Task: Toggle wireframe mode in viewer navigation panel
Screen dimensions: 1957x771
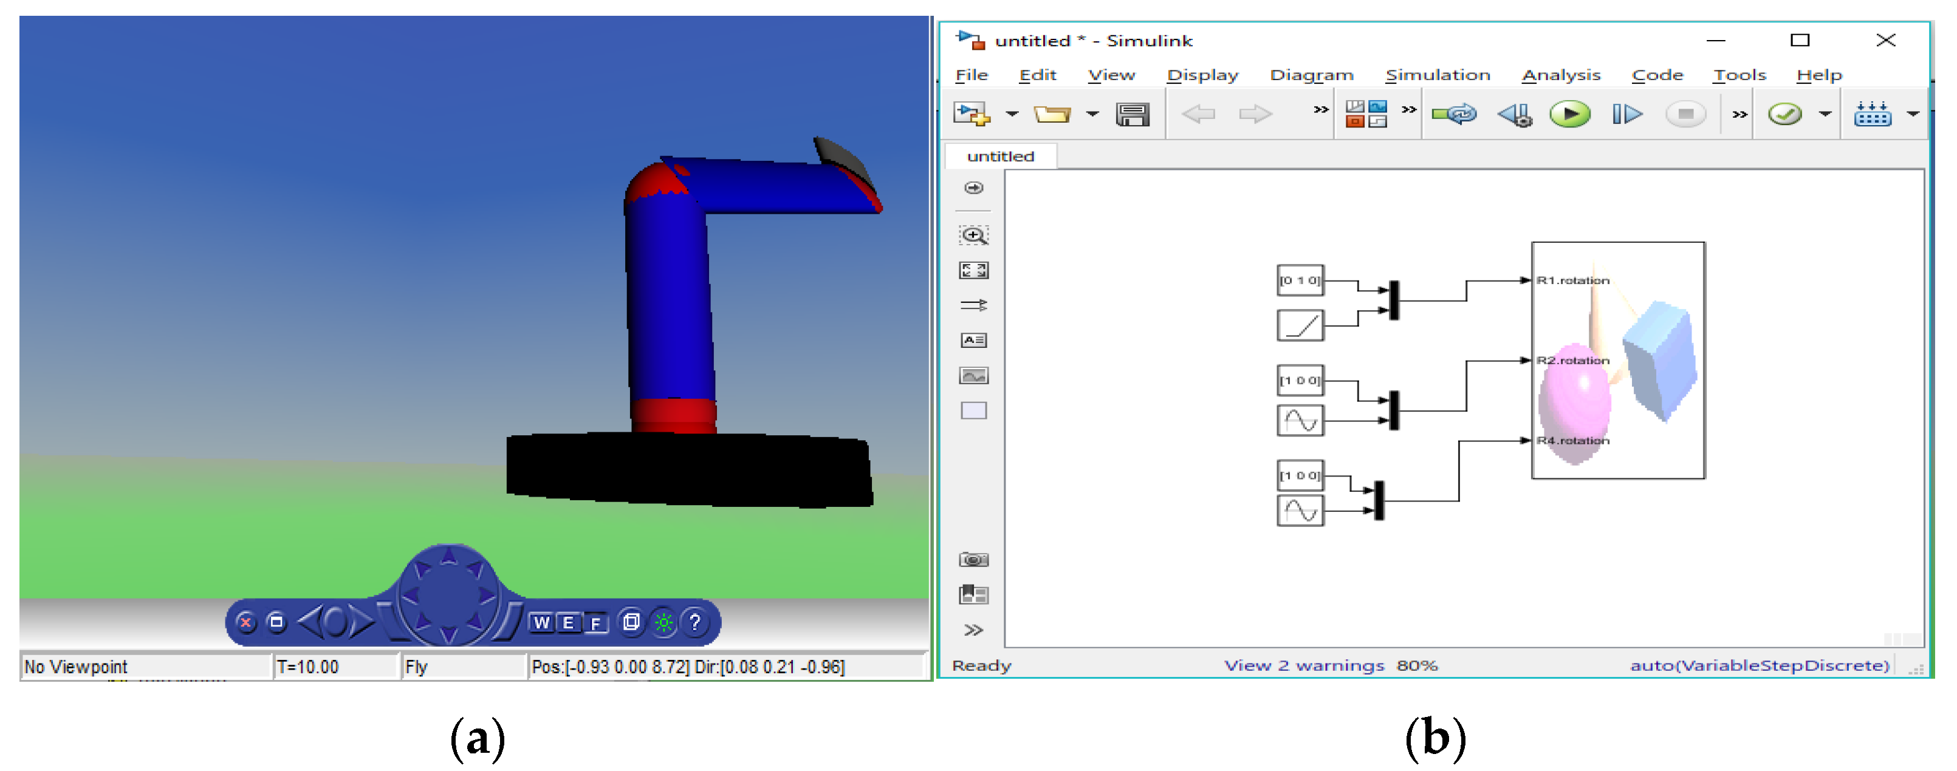Action: (631, 622)
